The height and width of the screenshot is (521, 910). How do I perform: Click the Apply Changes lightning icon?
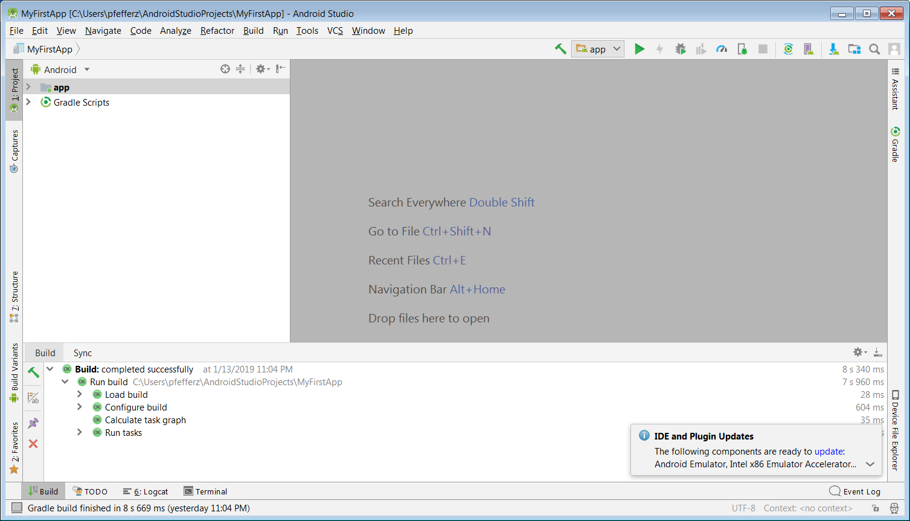[659, 49]
